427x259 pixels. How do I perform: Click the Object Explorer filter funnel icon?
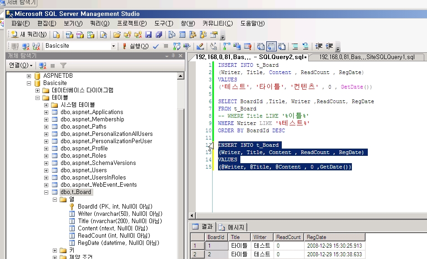click(x=63, y=65)
